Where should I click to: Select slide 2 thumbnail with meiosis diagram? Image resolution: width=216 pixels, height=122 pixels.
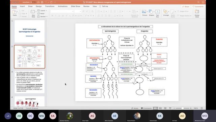click(29, 57)
